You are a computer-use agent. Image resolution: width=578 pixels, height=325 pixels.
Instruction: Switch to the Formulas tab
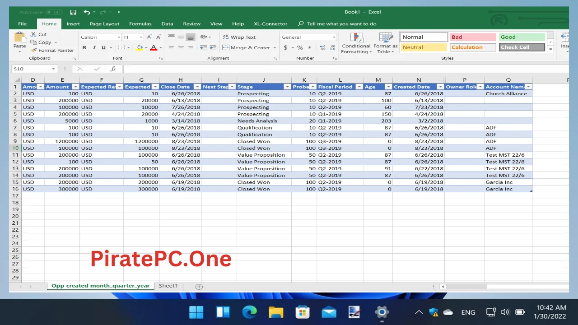click(x=140, y=24)
